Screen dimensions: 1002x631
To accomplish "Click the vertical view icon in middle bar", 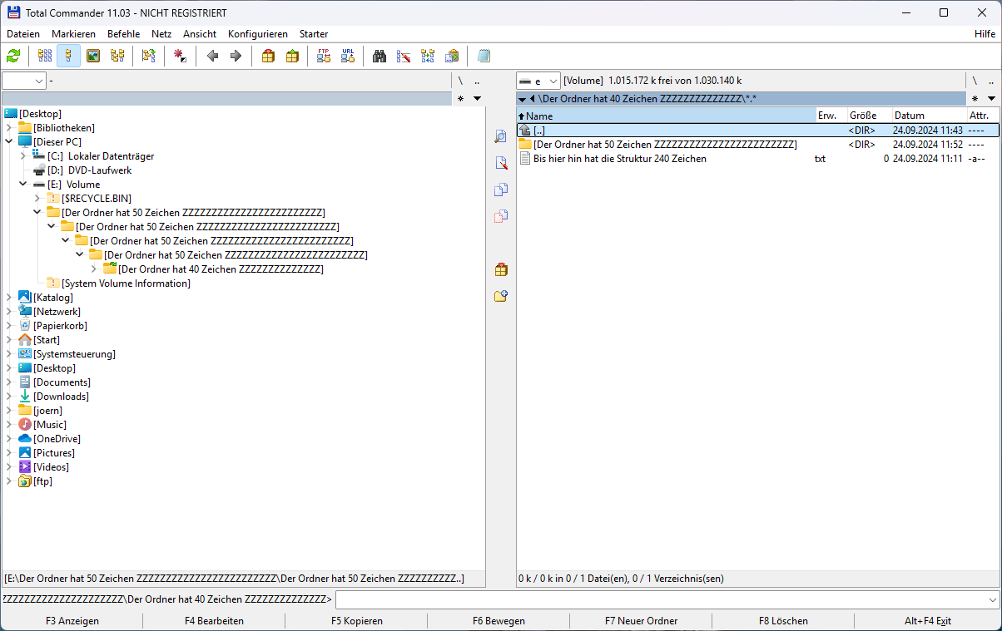I will 500,136.
